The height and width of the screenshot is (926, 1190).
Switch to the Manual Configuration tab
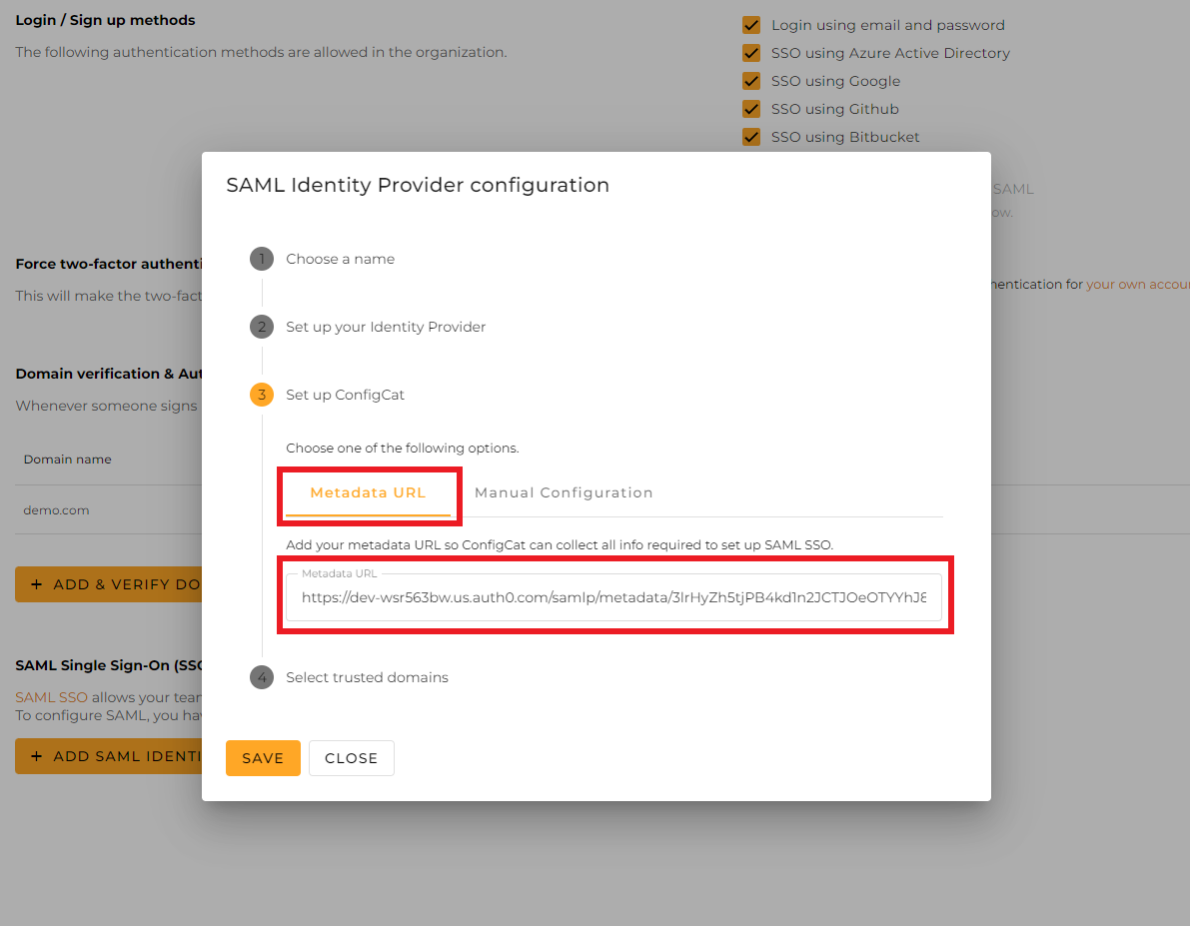point(564,492)
